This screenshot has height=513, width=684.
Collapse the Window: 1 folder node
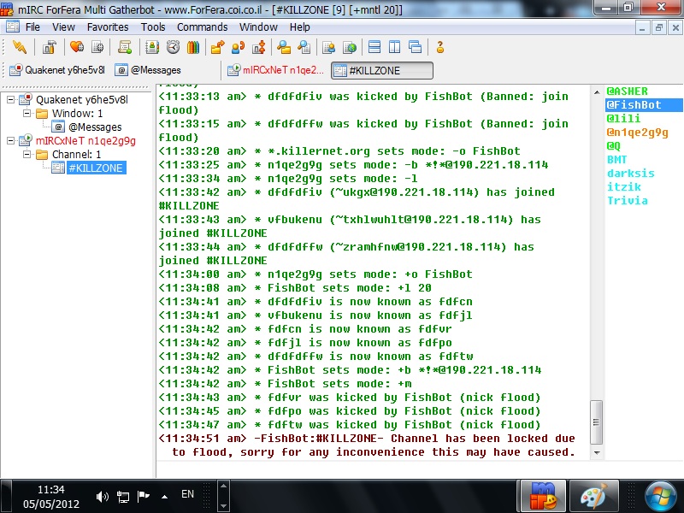click(27, 114)
